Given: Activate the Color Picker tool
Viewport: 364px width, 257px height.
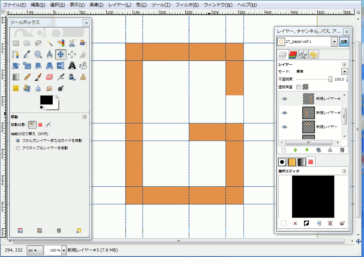Looking at the screenshot, I should click(26, 54).
